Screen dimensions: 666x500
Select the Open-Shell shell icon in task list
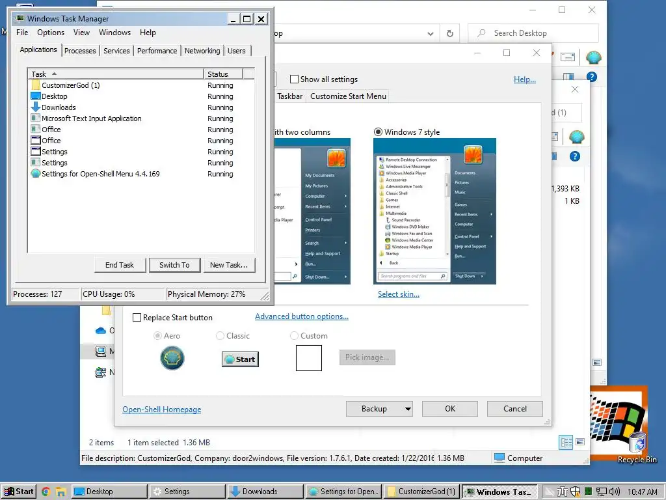[x=36, y=173]
